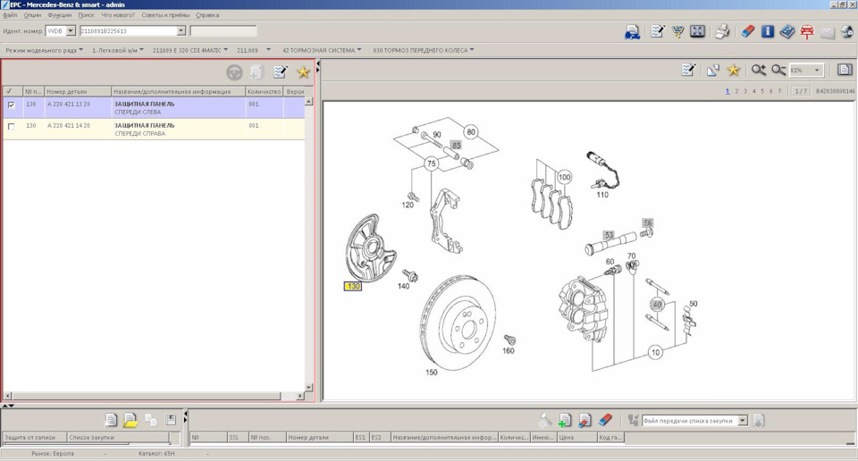Open the Режим модельного ряда dropdown
The image size is (858, 461).
click(45, 50)
